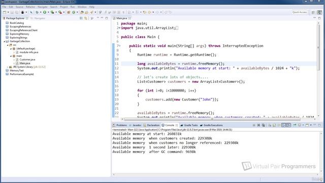Switch to the Javadoc tab

coord(135,126)
